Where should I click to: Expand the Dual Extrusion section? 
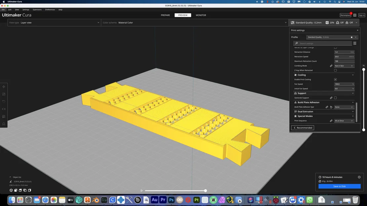(x=324, y=112)
